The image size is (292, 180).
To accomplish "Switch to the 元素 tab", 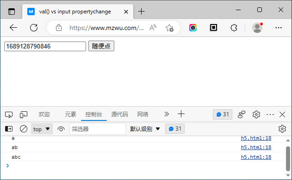I will 70,114.
